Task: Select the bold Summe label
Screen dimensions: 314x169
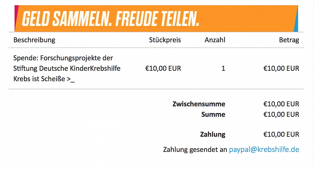Action: (213, 114)
